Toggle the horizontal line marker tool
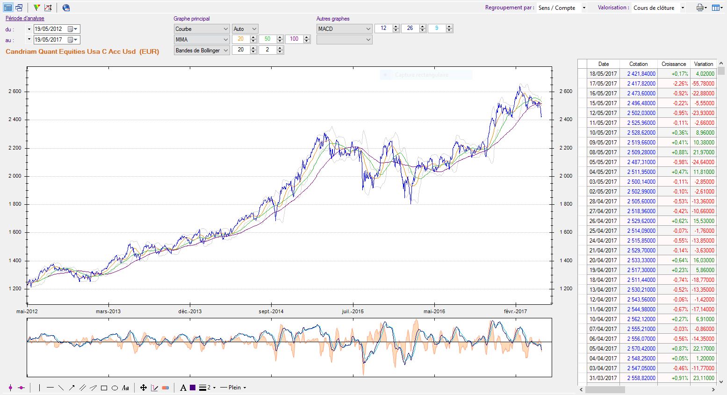727x395 pixels. coord(21,388)
